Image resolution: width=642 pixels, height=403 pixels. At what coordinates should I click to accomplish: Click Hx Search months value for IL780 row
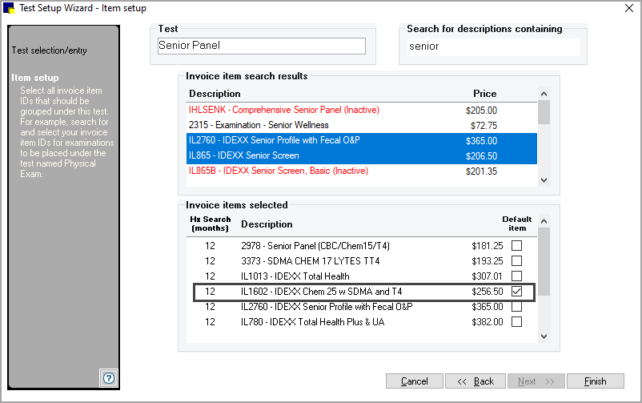point(210,322)
